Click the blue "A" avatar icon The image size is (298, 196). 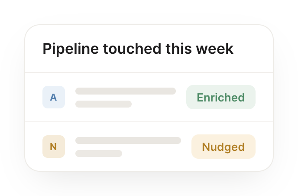point(54,97)
